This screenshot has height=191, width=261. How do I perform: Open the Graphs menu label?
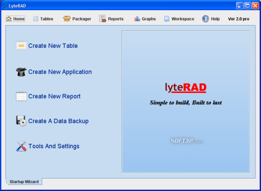(149, 19)
